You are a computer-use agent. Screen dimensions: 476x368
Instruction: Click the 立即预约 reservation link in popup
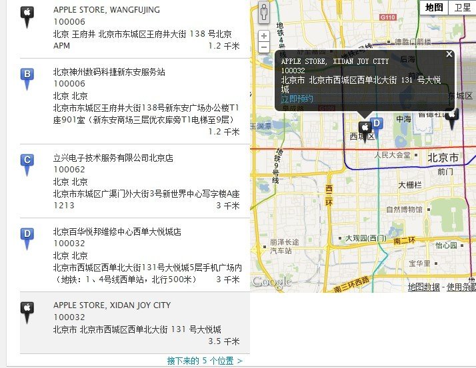(297, 98)
